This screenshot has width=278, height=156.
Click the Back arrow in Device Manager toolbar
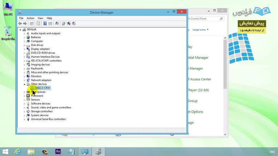[x=20, y=23]
